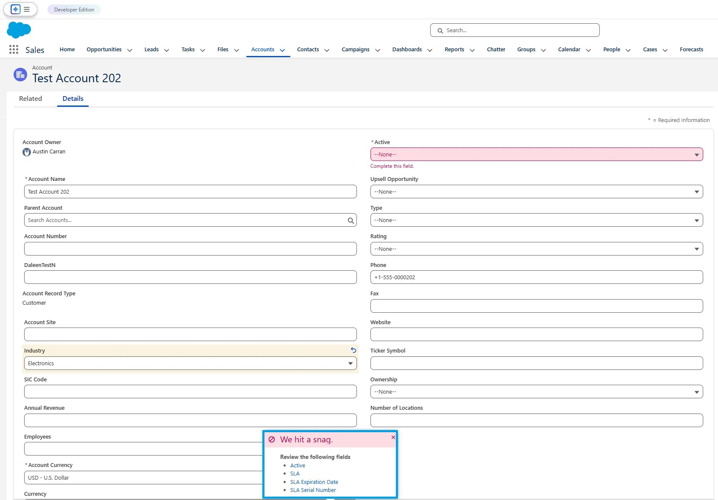This screenshot has height=500, width=718.
Task: Open the Industry picklist showing Electronics
Action: click(x=190, y=363)
